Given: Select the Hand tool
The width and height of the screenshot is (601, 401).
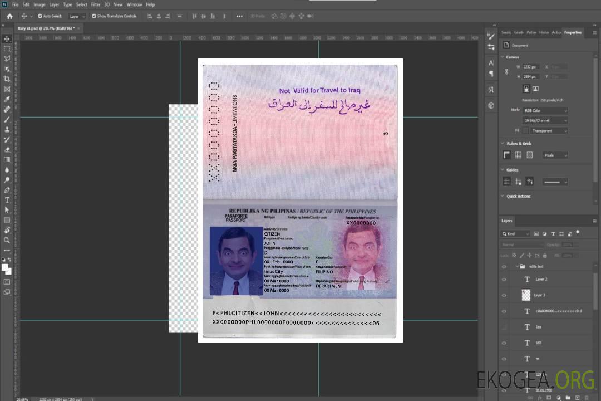Looking at the screenshot, I should click(x=7, y=230).
